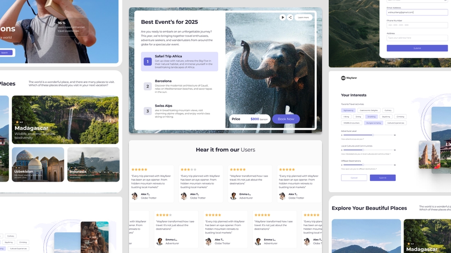This screenshot has height=253, width=451.
Task: Click the Explore Your Beautiful Places heading
Action: tap(369, 208)
